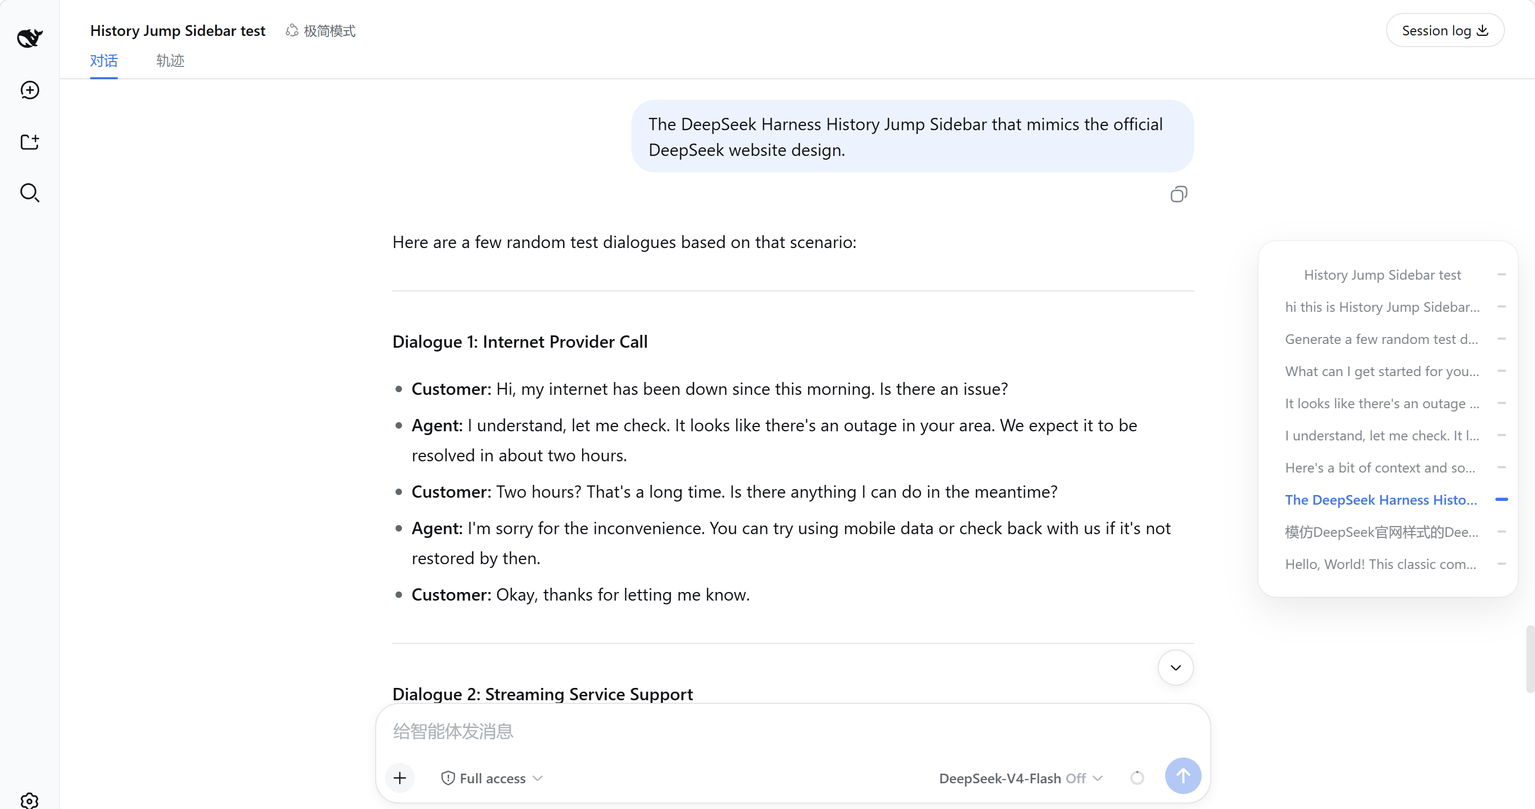Open the Full access permissions dropdown

[491, 778]
